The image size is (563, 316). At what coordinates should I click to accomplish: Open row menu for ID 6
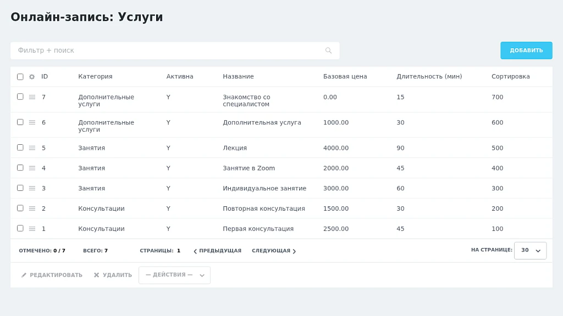[32, 122]
